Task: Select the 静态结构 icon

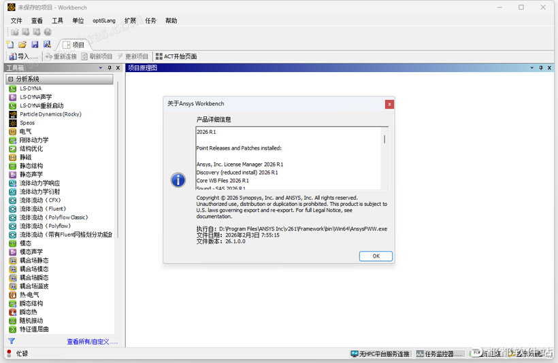Action: point(12,166)
